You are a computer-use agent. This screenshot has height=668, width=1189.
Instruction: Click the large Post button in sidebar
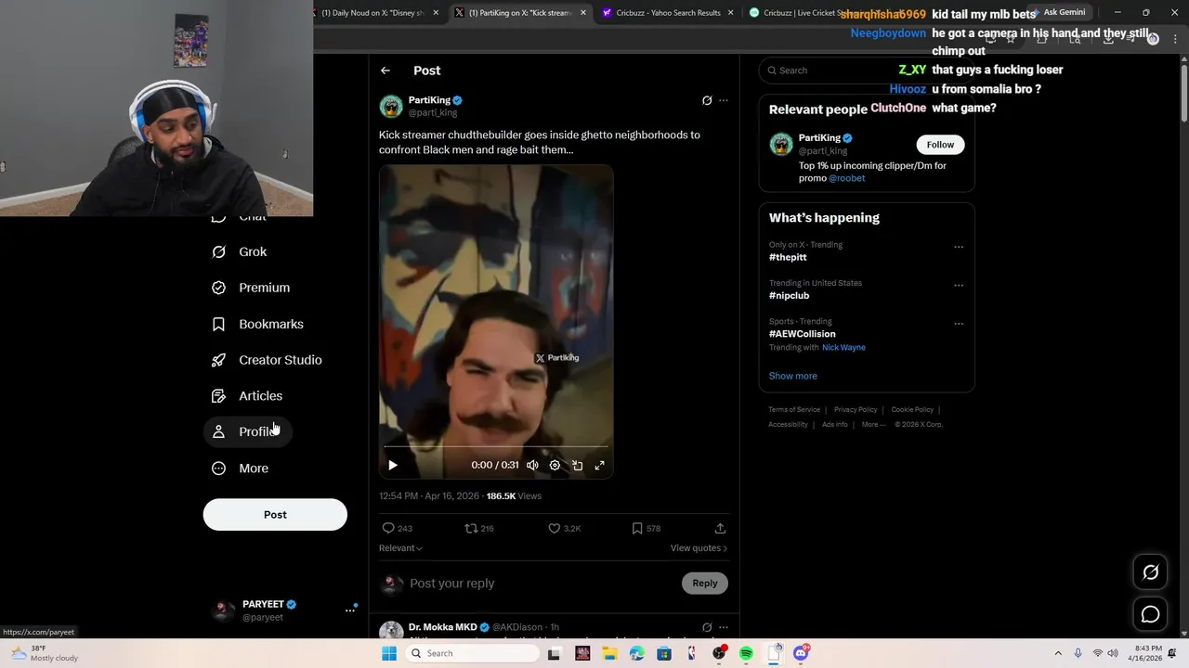[275, 515]
